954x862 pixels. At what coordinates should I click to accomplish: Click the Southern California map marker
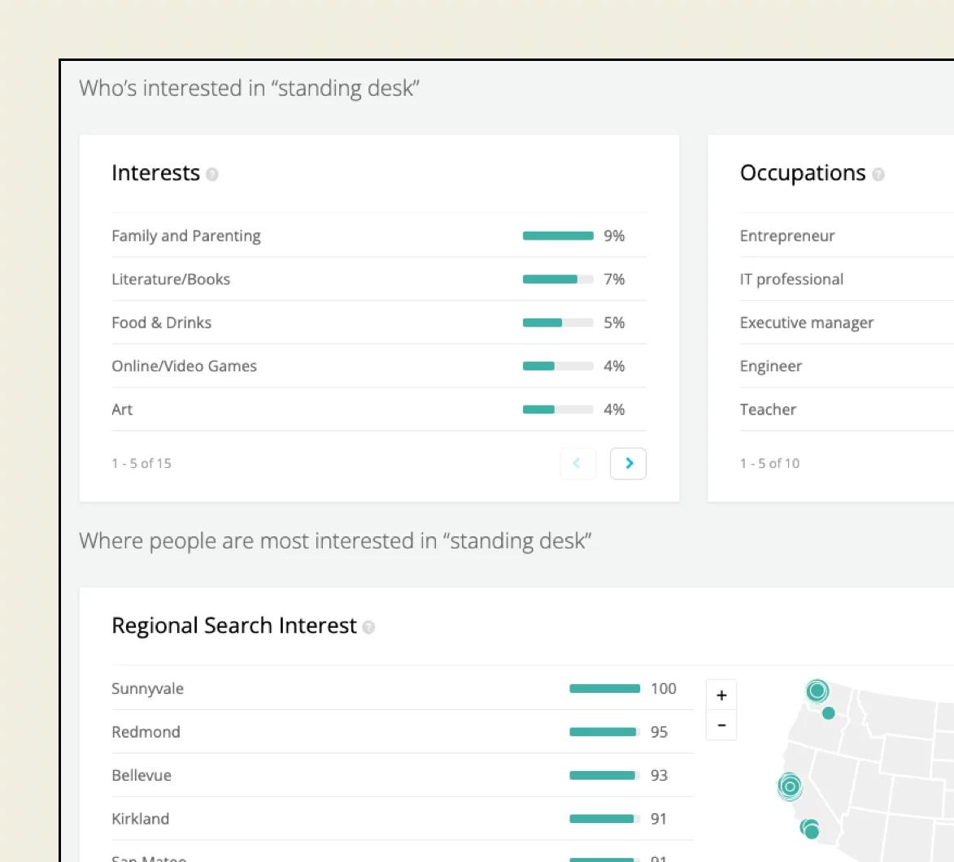point(810,830)
